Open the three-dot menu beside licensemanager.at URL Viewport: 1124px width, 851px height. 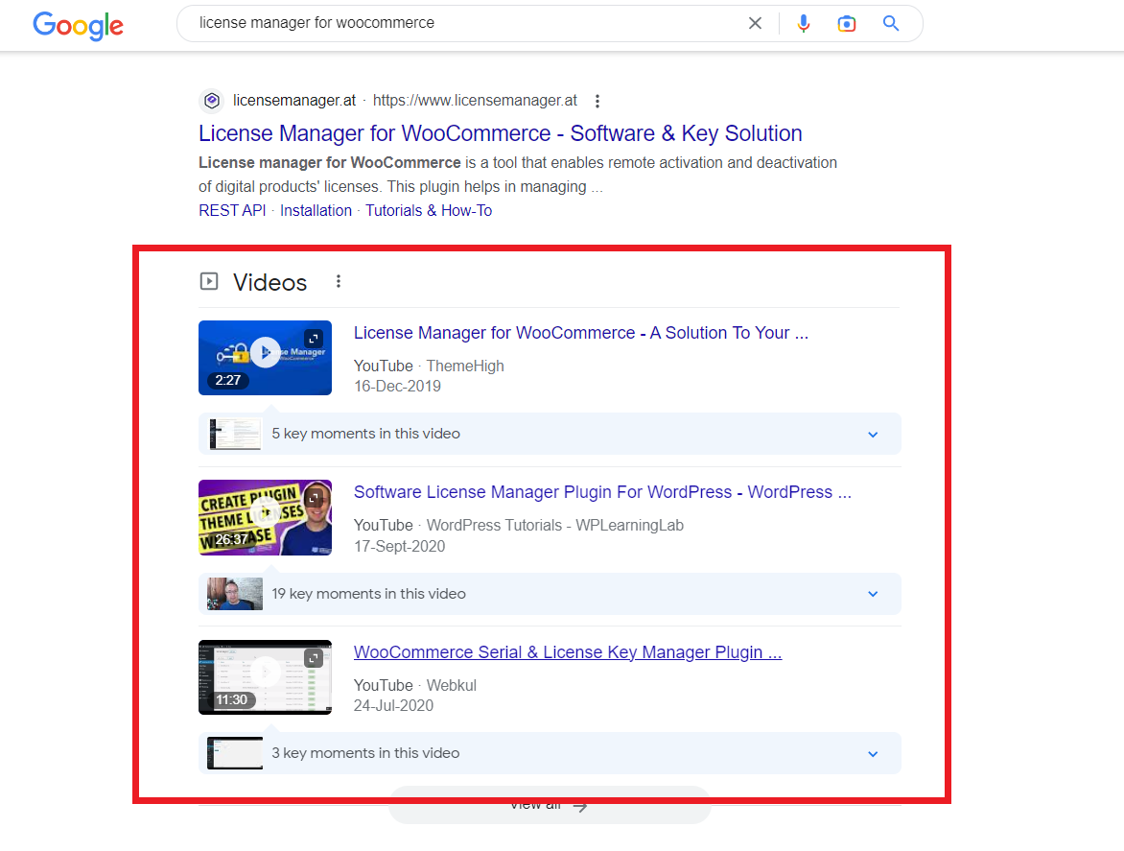pos(597,101)
